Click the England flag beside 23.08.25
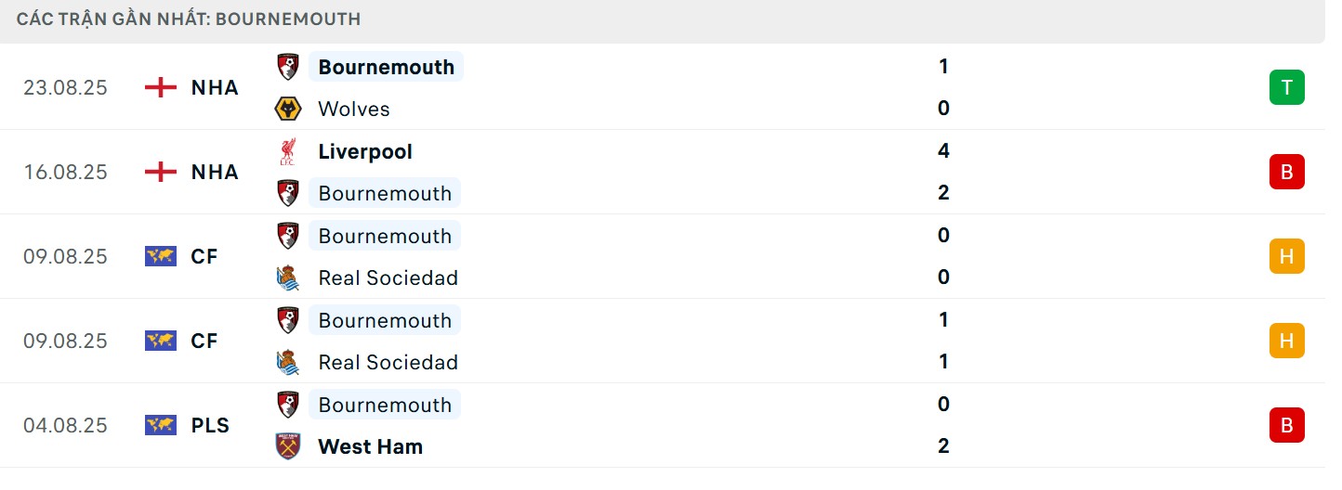This screenshot has height=490, width=1342. (x=161, y=87)
